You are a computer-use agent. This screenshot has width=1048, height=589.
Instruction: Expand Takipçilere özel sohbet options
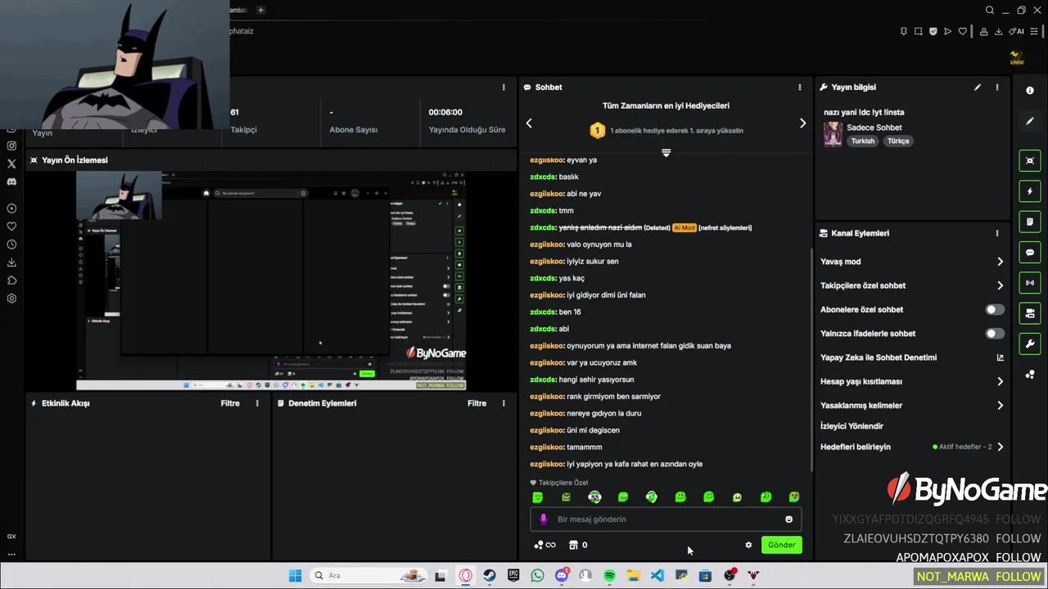[x=1000, y=286]
